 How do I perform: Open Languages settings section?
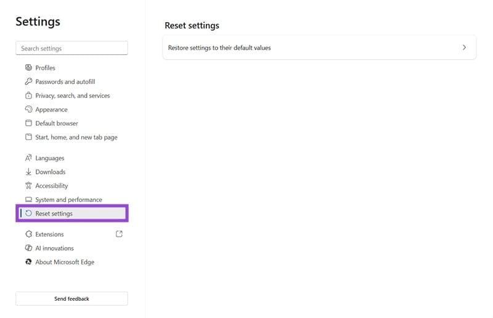click(x=49, y=158)
